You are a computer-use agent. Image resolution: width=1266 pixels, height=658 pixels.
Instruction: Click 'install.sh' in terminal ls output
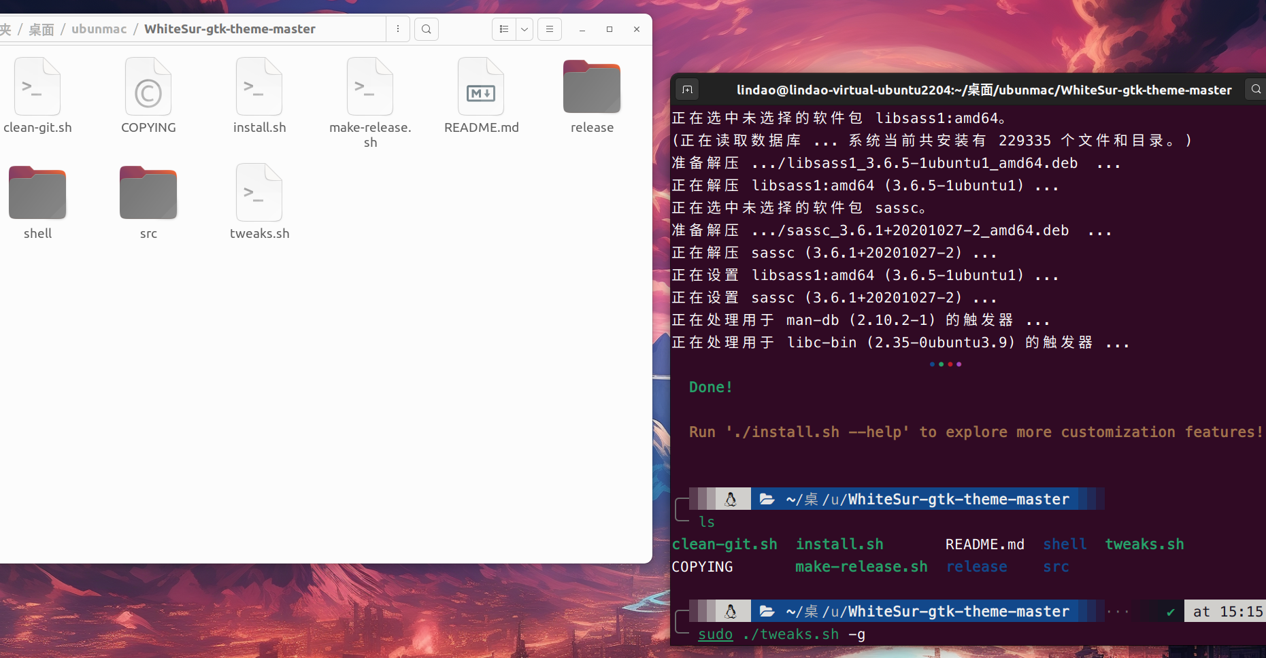pos(839,544)
